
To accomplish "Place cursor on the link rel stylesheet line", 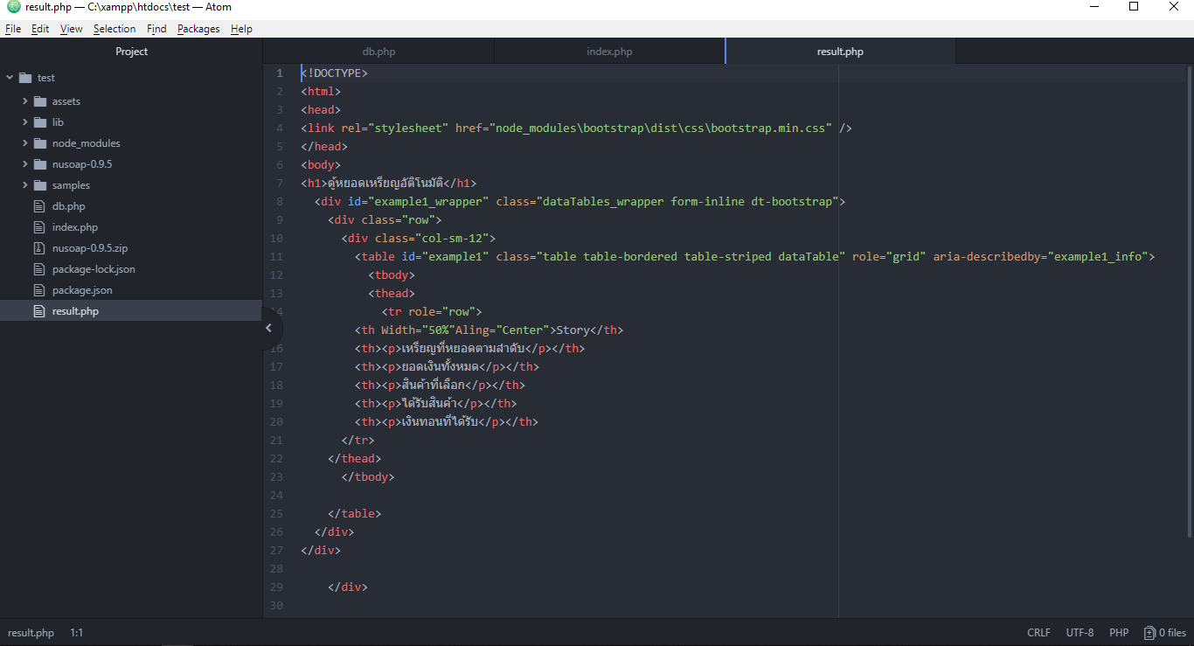I will tap(576, 129).
